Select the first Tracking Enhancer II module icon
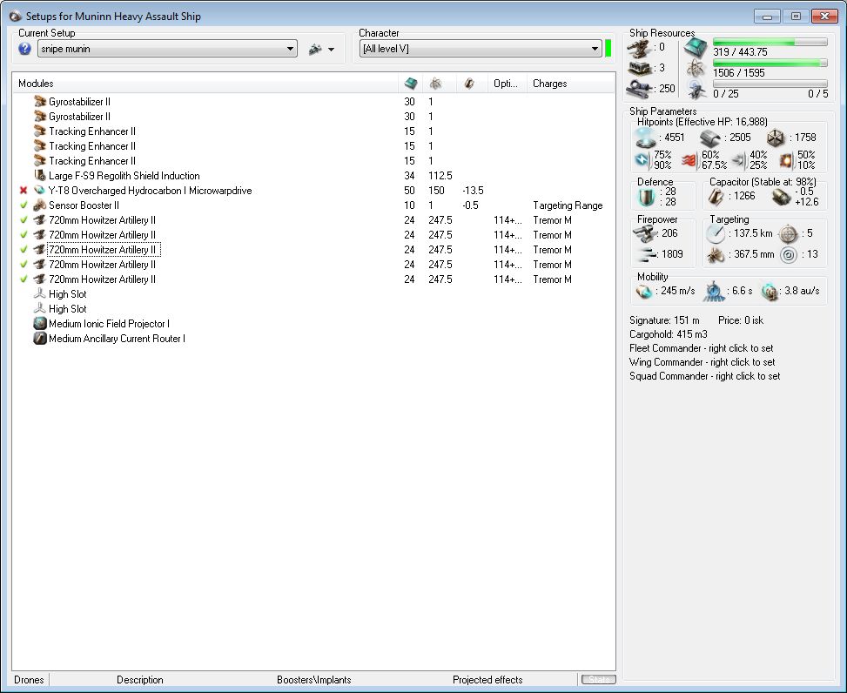This screenshot has width=847, height=693. pos(39,131)
